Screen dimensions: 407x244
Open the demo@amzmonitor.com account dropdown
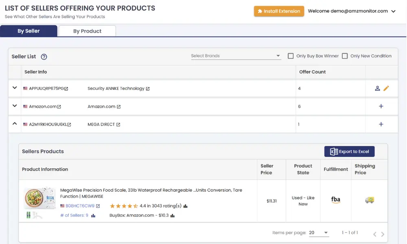(x=352, y=11)
